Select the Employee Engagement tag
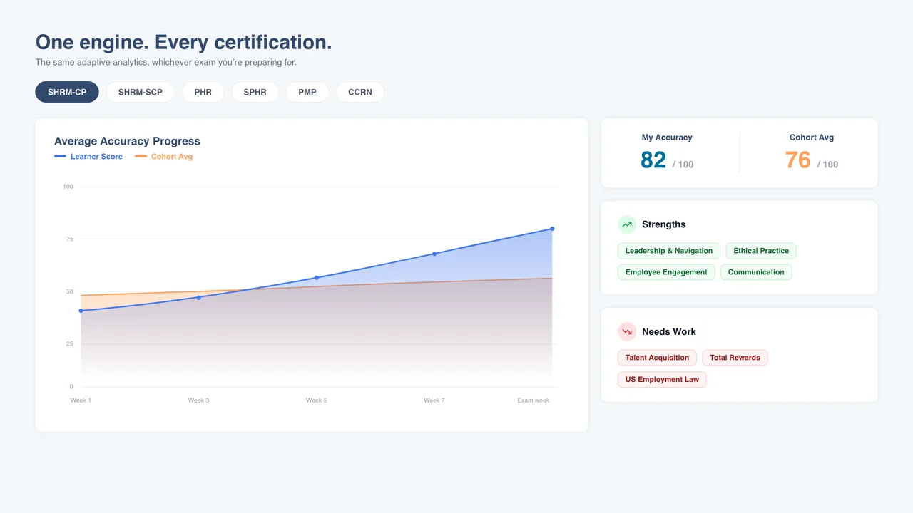913x513 pixels. pos(666,272)
